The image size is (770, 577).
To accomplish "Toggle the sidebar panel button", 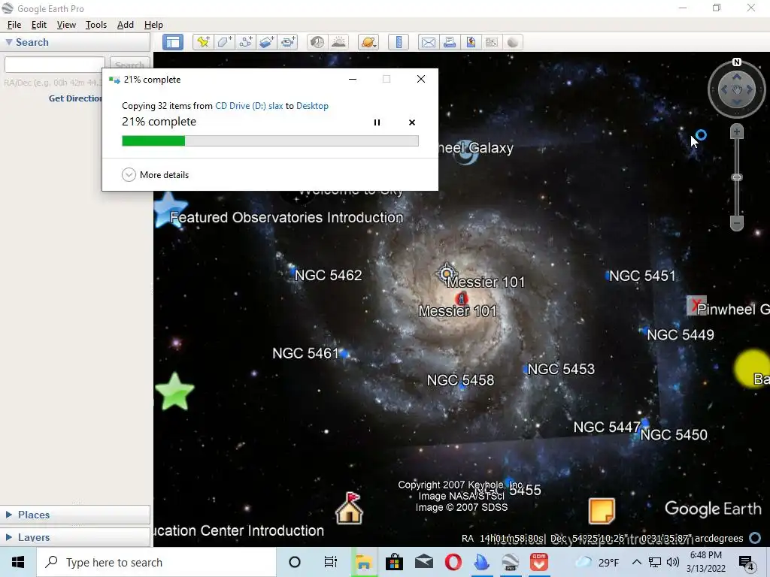I will click(x=173, y=42).
